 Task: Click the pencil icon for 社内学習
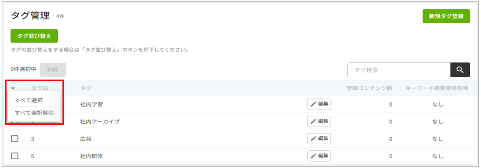(313, 104)
